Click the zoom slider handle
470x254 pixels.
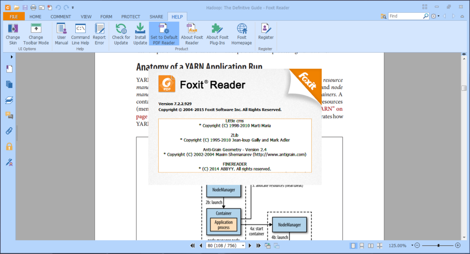pos(438,245)
